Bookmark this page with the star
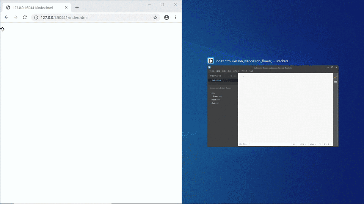The width and height of the screenshot is (364, 204). 155,18
